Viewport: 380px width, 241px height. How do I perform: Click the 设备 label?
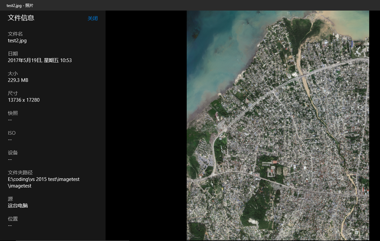point(13,153)
